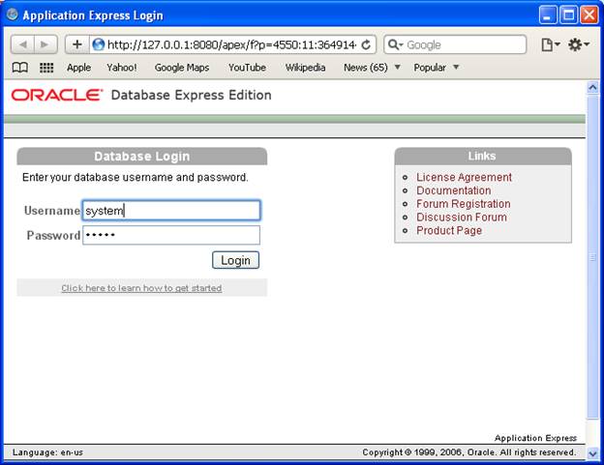Open the Apple bookmark

tap(78, 68)
